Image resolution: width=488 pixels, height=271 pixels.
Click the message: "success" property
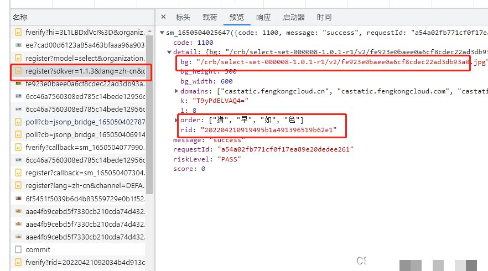click(209, 140)
